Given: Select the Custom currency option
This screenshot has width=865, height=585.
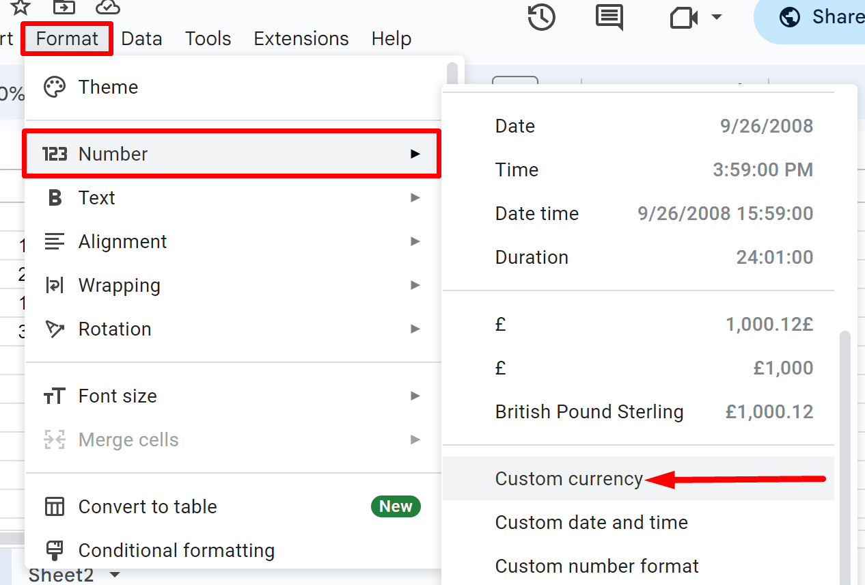Looking at the screenshot, I should click(x=570, y=478).
